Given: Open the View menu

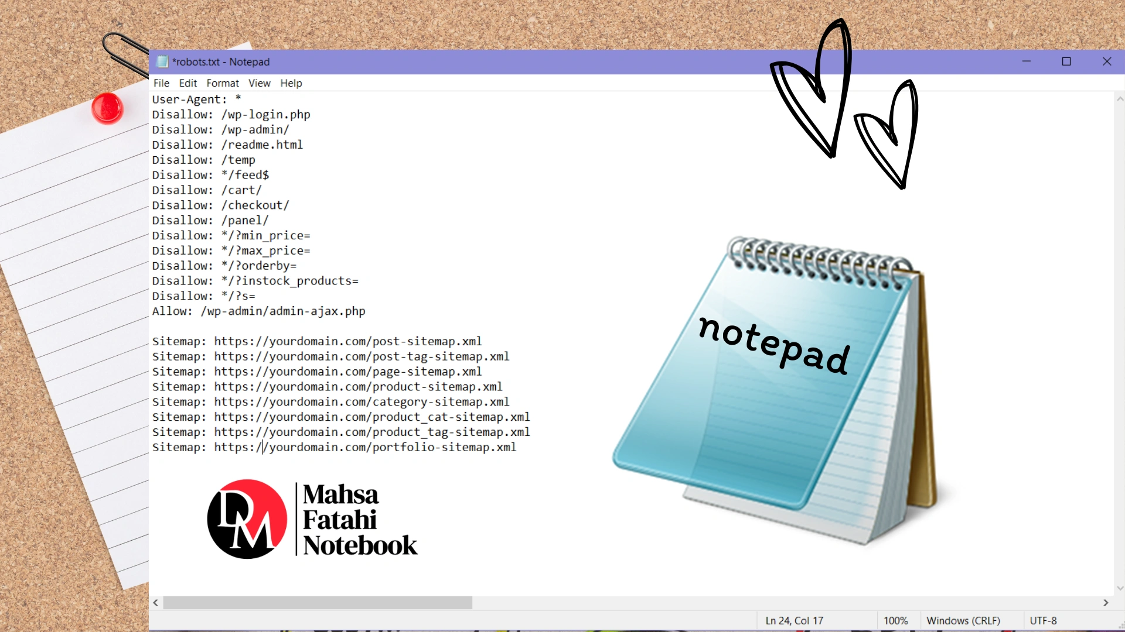Looking at the screenshot, I should (x=260, y=83).
